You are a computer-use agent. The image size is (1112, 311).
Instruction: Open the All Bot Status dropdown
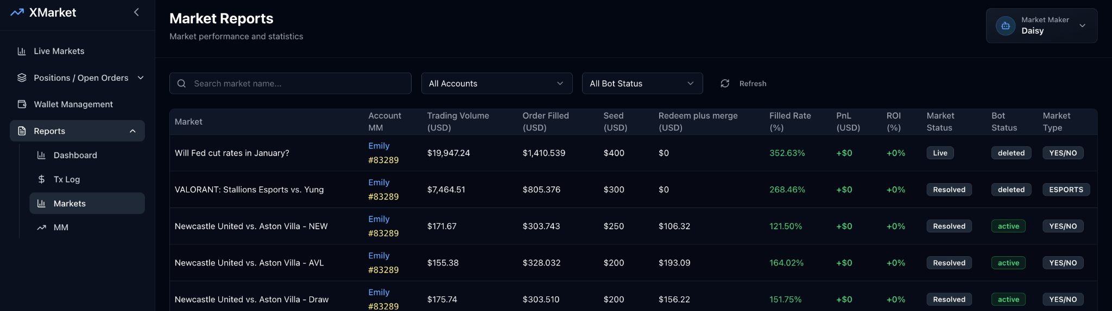[642, 83]
